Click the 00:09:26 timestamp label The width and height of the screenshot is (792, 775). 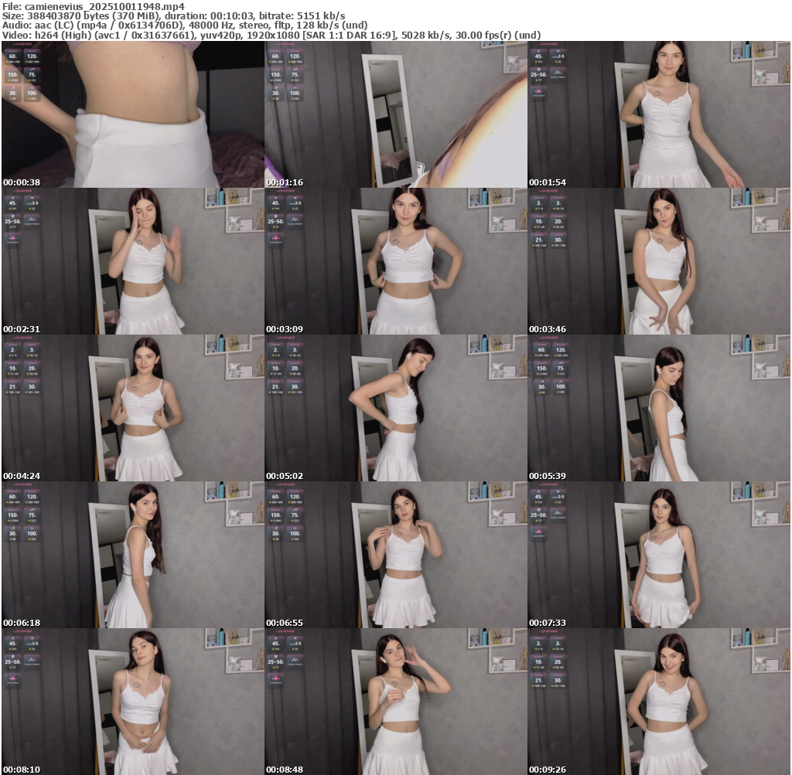tap(548, 770)
